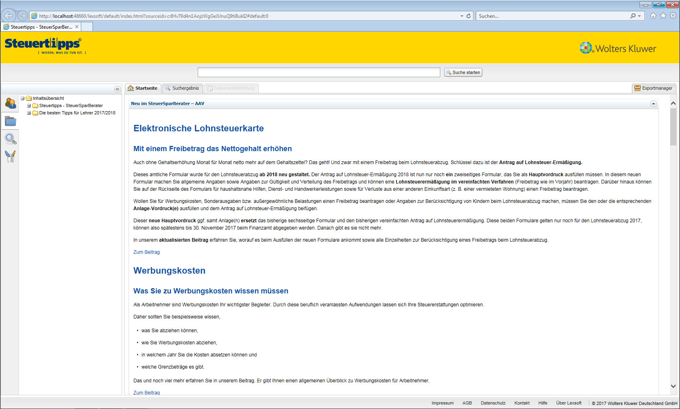Click the content scrollbar down arrow
The image size is (680, 409).
[x=673, y=386]
